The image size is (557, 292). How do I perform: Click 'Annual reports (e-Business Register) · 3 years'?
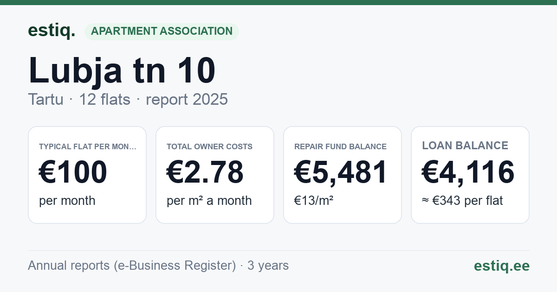point(158,266)
